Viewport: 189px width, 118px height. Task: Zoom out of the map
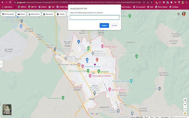click(x=185, y=109)
